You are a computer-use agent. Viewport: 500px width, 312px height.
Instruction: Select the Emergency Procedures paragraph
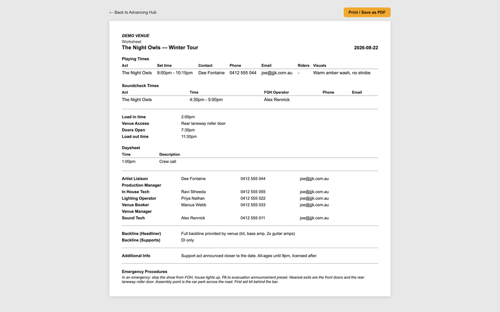pyautogui.click(x=243, y=279)
